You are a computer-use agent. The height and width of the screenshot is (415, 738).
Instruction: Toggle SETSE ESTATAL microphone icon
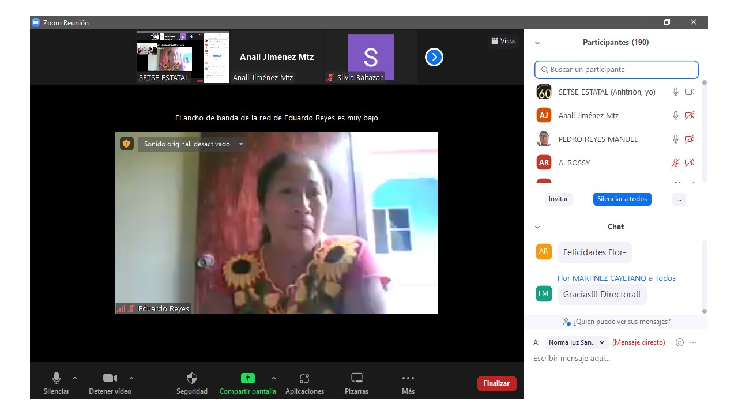click(676, 92)
